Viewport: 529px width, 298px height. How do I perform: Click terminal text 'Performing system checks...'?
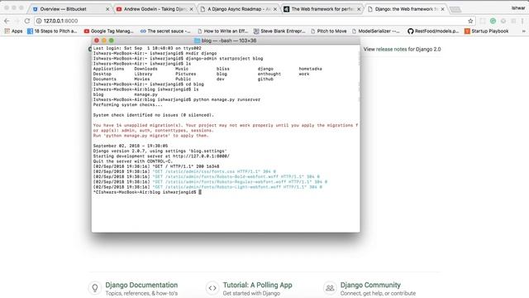click(127, 105)
